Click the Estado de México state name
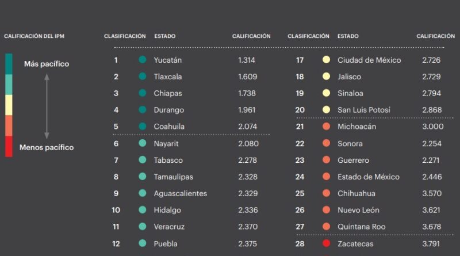This screenshot has width=460, height=256. [368, 177]
